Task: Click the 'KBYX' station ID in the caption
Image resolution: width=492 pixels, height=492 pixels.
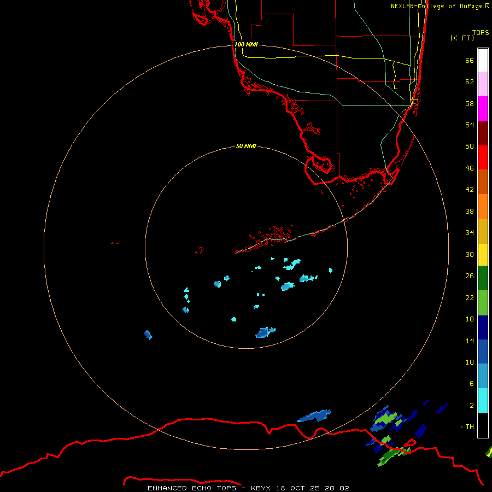Action: (262, 488)
